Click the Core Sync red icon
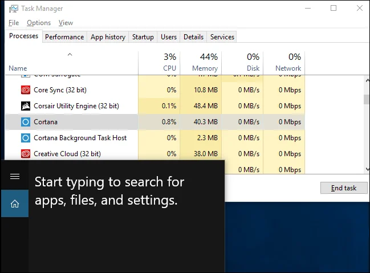Viewport: 370px width, 273px height. coord(26,90)
